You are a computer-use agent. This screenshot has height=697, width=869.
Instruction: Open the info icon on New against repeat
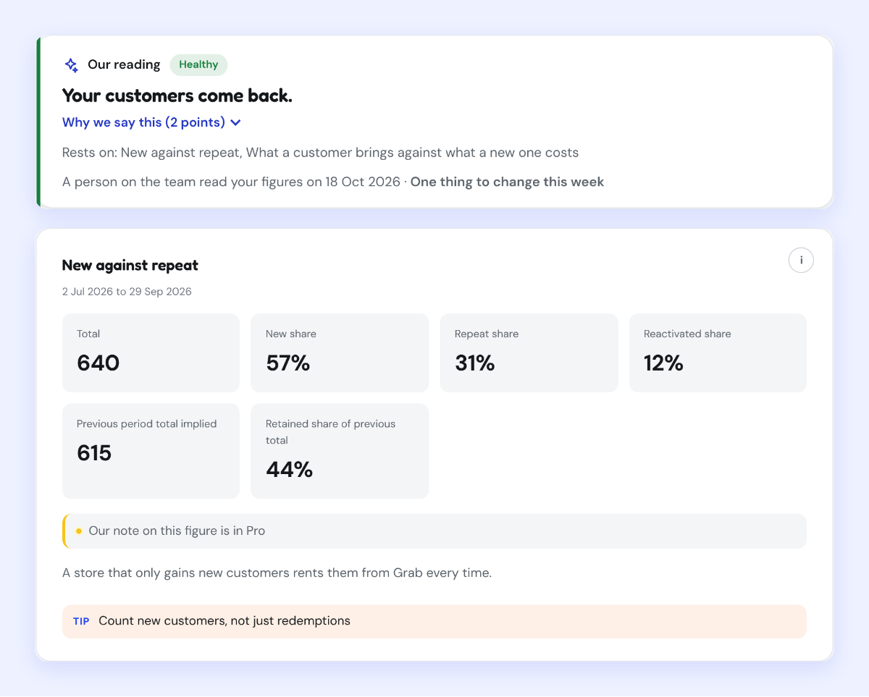(801, 261)
